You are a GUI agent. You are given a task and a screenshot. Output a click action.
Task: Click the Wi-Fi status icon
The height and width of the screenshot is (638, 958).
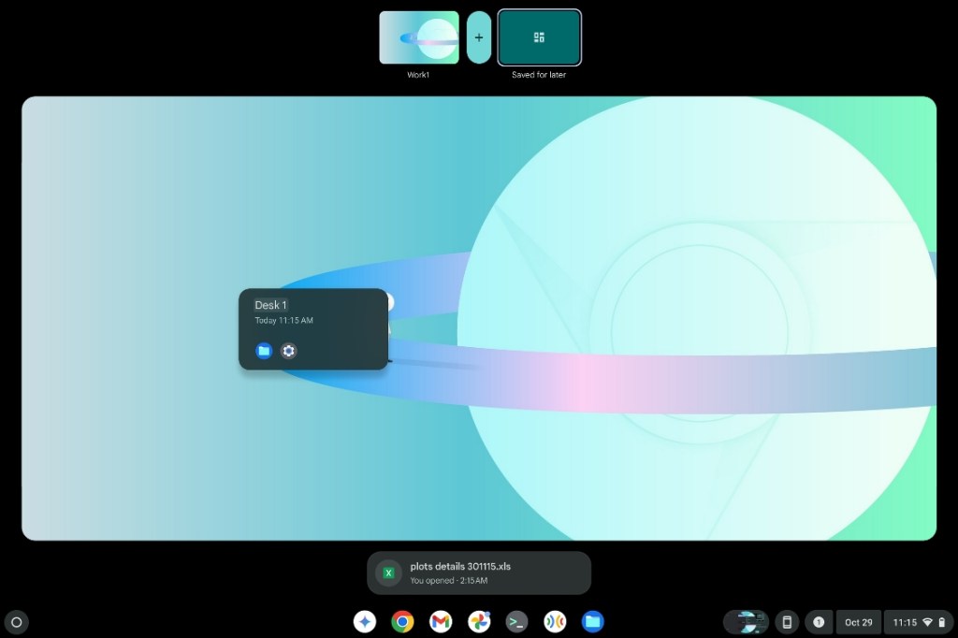click(x=927, y=622)
